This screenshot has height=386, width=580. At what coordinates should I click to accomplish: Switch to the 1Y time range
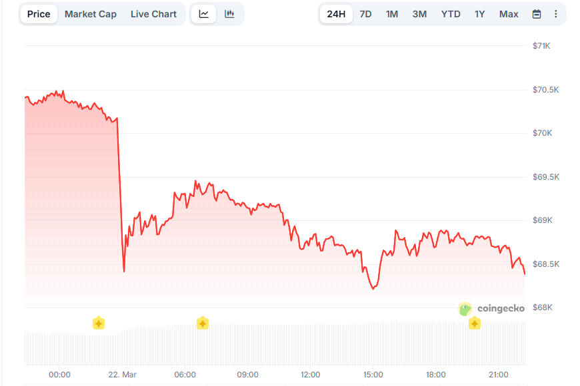[x=480, y=14]
